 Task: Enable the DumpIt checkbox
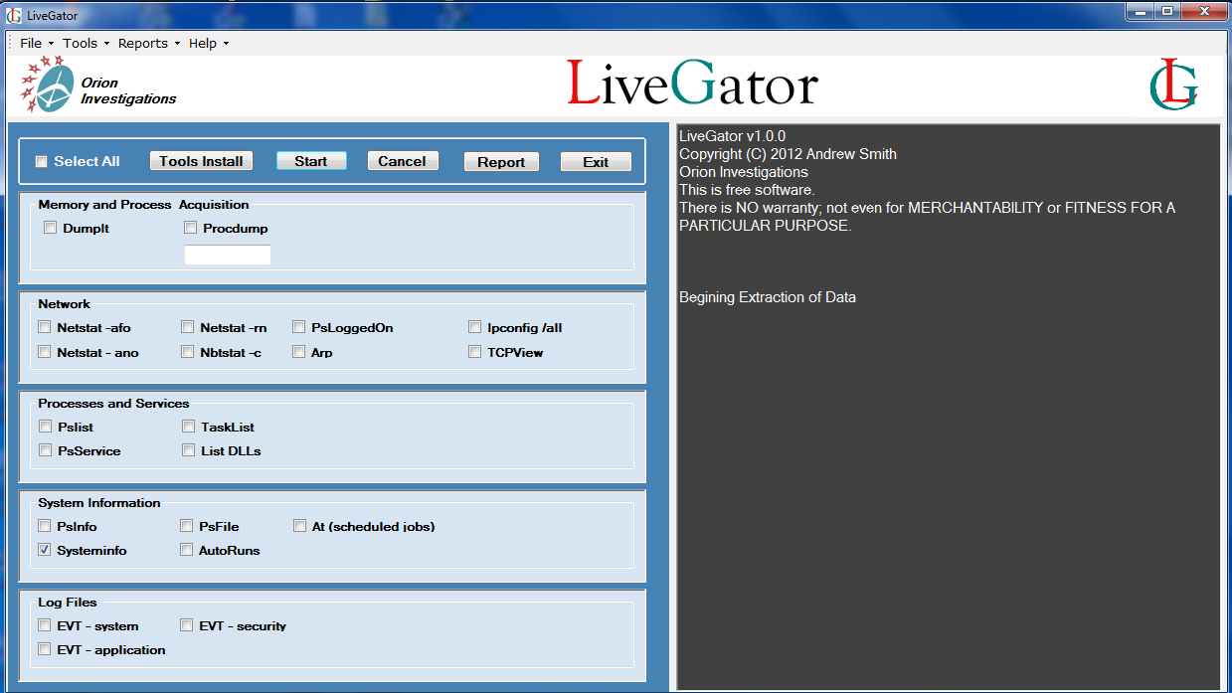click(x=50, y=229)
